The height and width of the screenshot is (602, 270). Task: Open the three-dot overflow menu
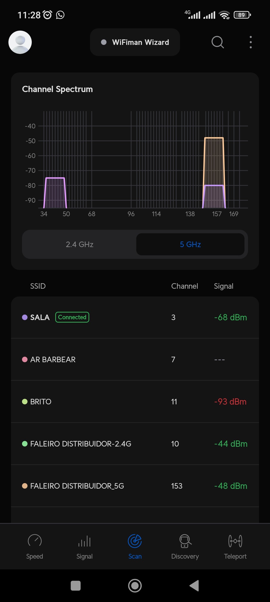click(250, 42)
